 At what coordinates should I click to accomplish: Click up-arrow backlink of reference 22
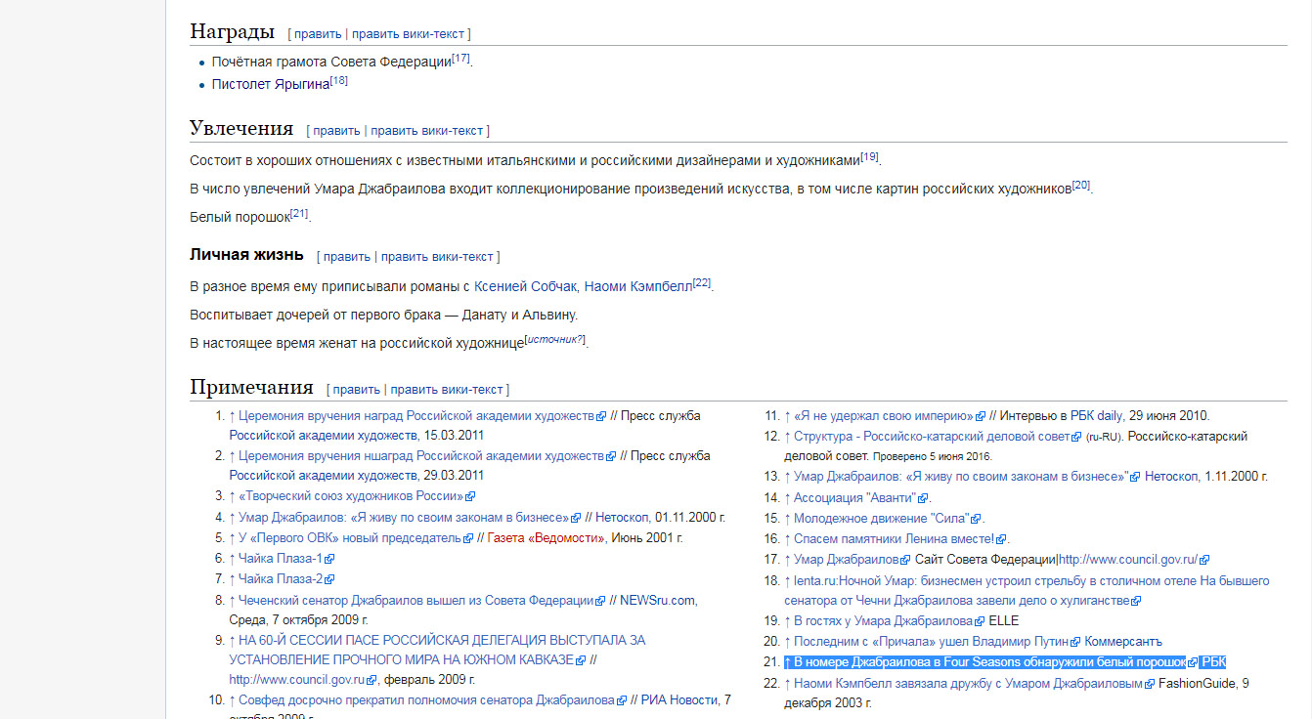787,683
